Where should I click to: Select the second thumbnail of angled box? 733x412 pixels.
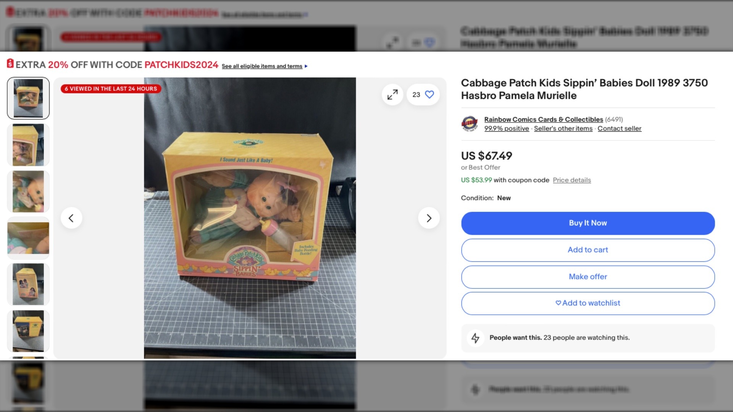[28, 145]
